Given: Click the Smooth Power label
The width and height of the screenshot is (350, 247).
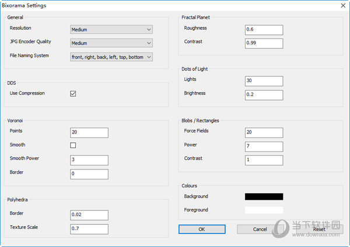Looking at the screenshot, I should pyautogui.click(x=24, y=158).
